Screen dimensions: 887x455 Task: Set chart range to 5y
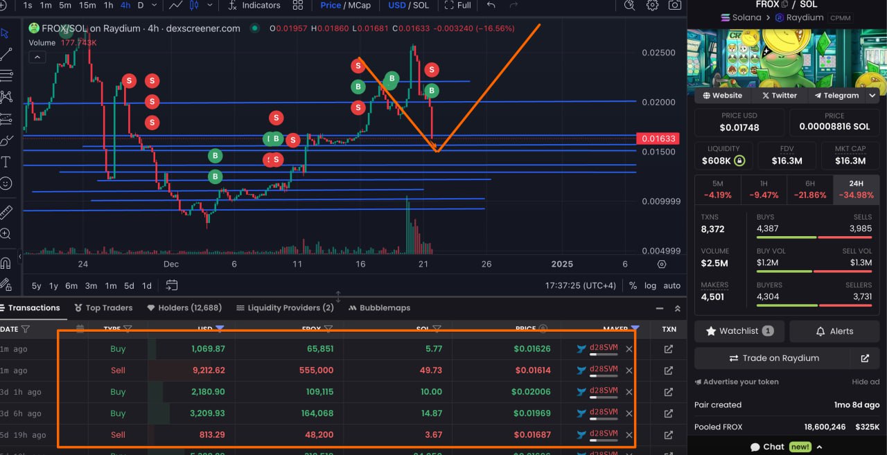36,285
